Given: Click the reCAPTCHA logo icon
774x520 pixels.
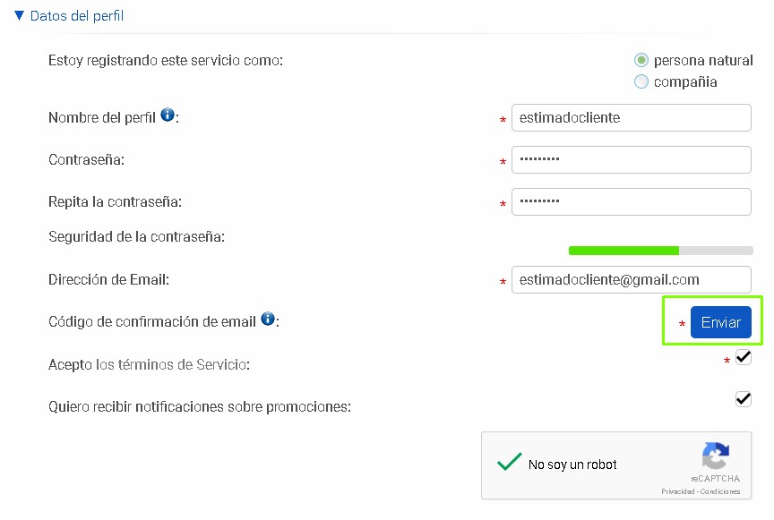Looking at the screenshot, I should tap(715, 456).
